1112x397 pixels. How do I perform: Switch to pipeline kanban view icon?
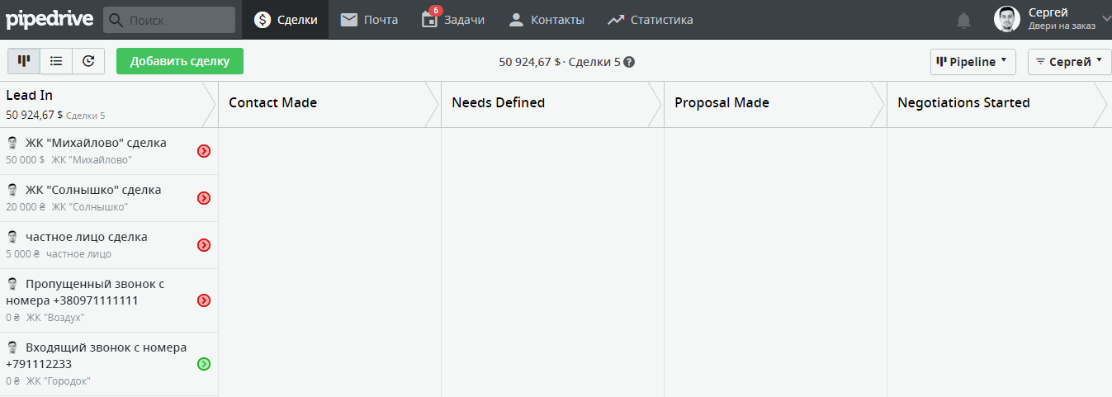[x=24, y=61]
